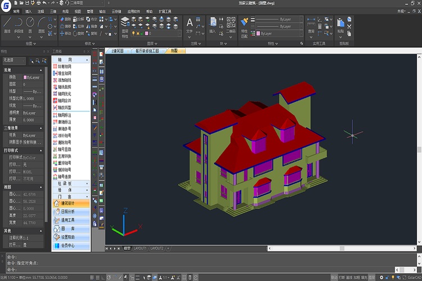Collapse the 三维效果 section
Image resolution: width=422 pixels, height=281 pixels.
(x=40, y=128)
